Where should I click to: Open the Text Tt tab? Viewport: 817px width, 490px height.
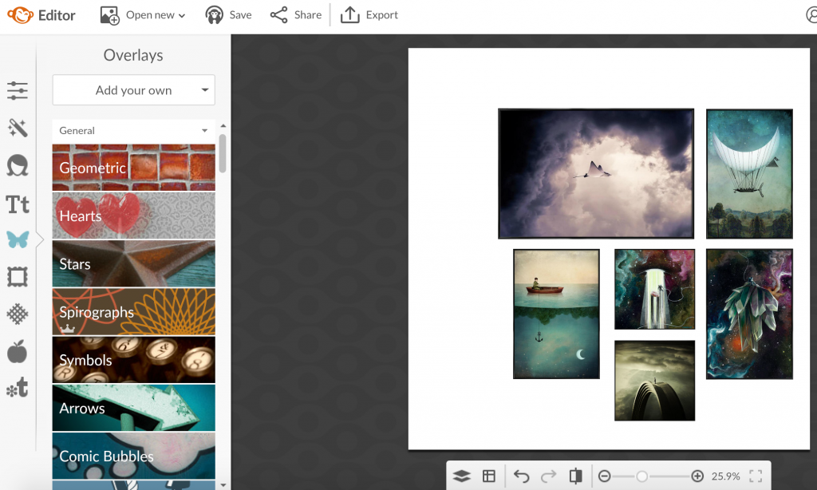coord(18,204)
